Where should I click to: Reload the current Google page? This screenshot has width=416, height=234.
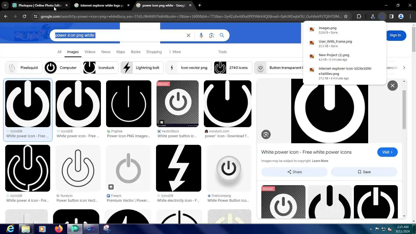coord(24,16)
